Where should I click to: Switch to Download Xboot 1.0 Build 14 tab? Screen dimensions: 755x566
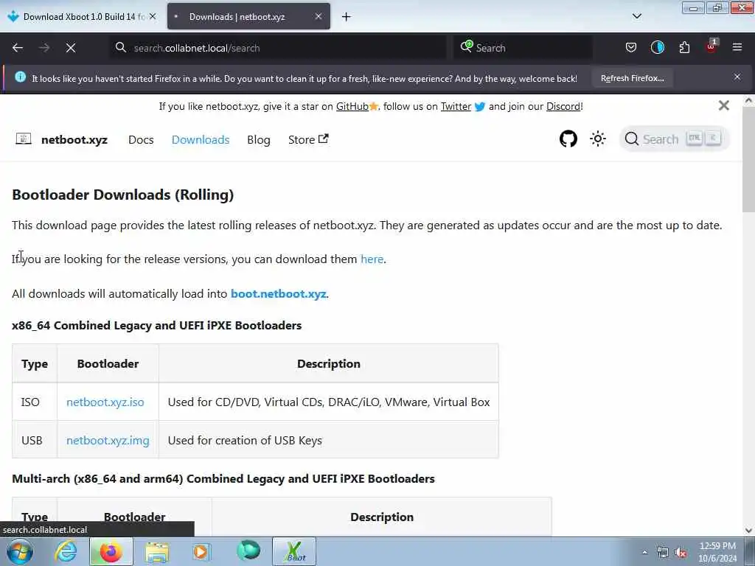click(82, 16)
